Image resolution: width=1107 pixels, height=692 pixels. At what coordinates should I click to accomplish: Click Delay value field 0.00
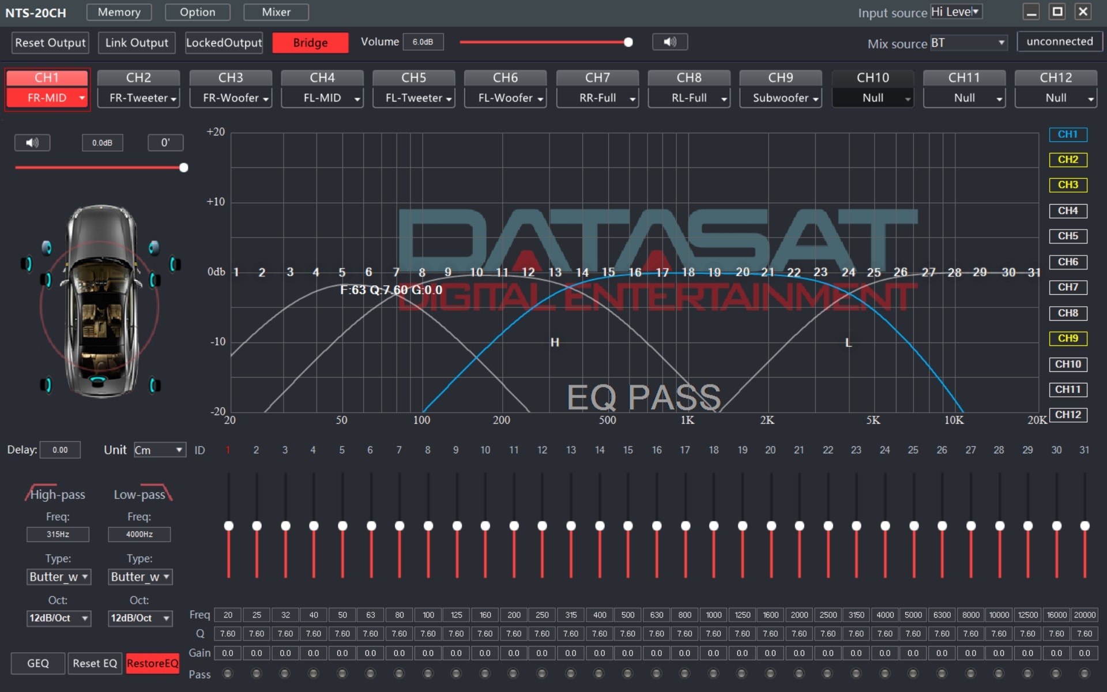point(60,450)
